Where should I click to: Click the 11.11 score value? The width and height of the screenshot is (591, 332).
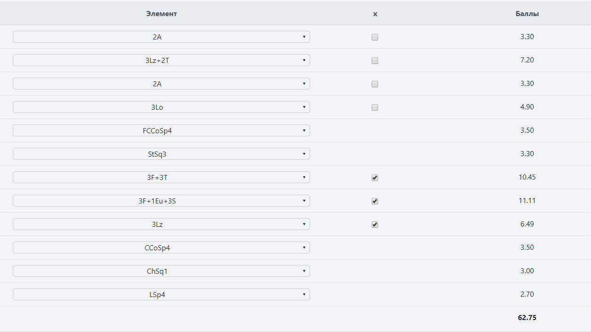coord(527,201)
